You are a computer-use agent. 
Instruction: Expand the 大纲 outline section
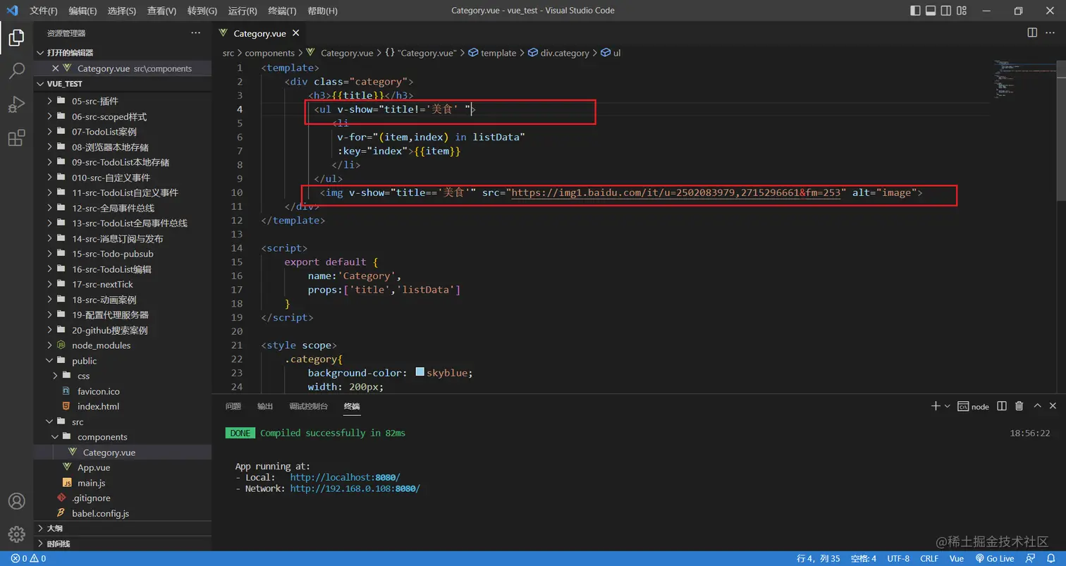(123, 529)
